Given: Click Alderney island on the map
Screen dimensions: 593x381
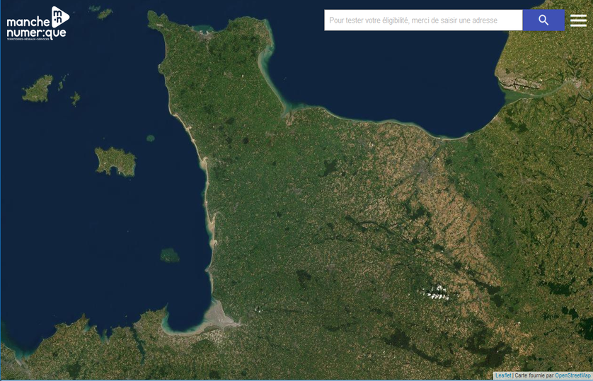Looking at the screenshot, I should 105,13.
